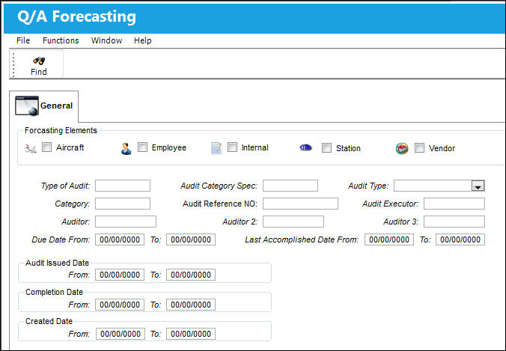Click the Aircraft airplane icon
This screenshot has height=351, width=506.
click(31, 148)
